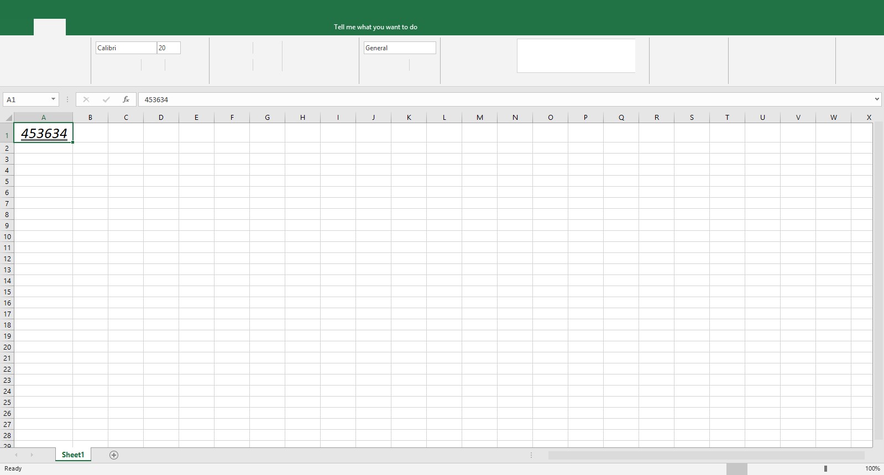Select column S header
Screen dimensions: 884x475
692,118
